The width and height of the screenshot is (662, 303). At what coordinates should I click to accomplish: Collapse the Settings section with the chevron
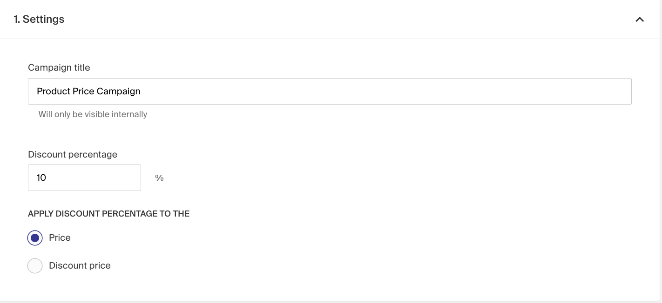640,20
